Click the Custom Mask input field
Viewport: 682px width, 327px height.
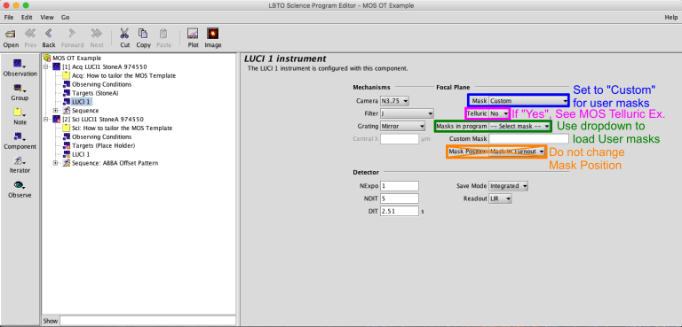(x=528, y=139)
